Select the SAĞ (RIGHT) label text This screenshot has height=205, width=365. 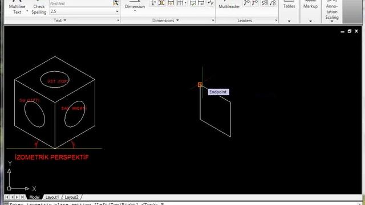[x=74, y=108]
